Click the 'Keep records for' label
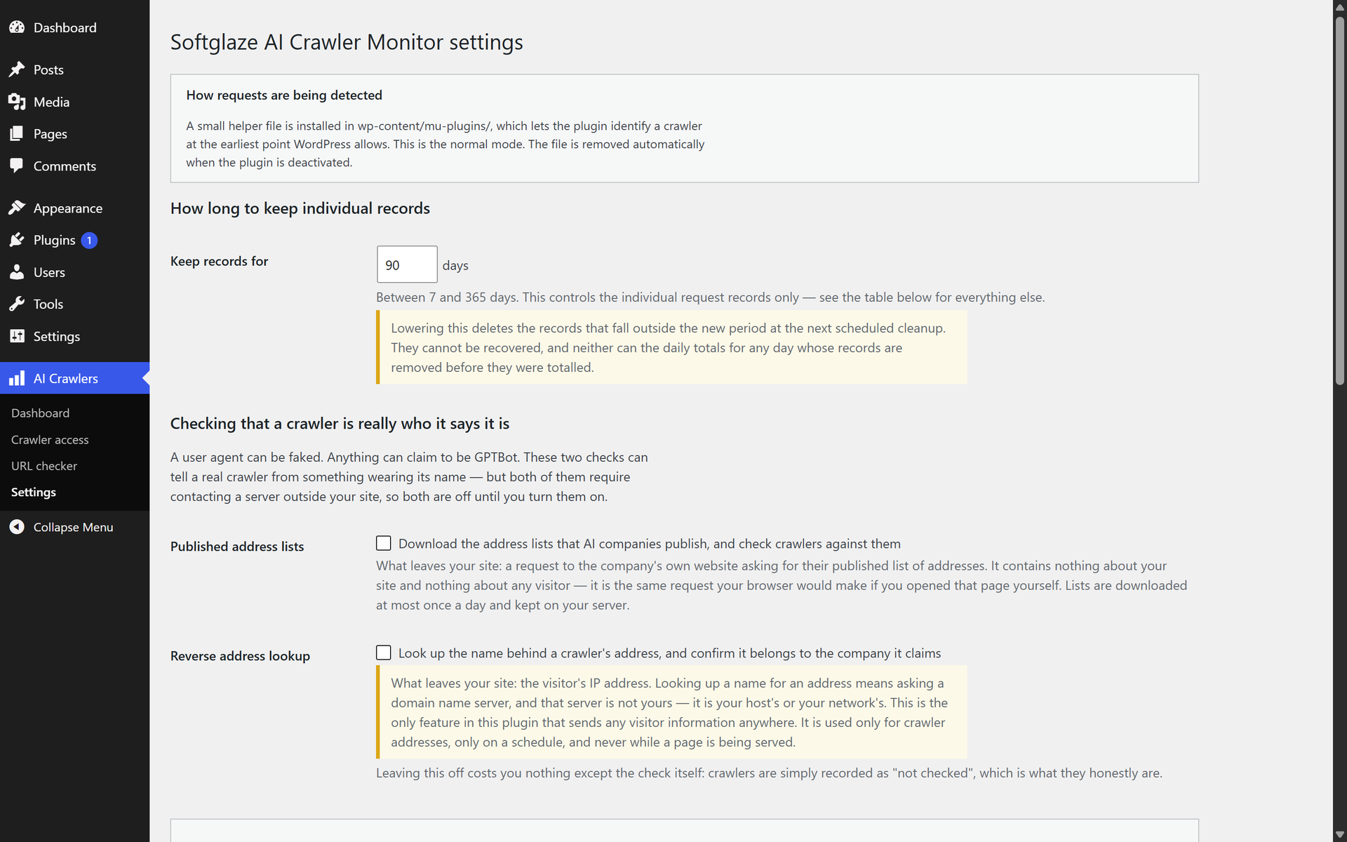The height and width of the screenshot is (842, 1347). coord(219,261)
